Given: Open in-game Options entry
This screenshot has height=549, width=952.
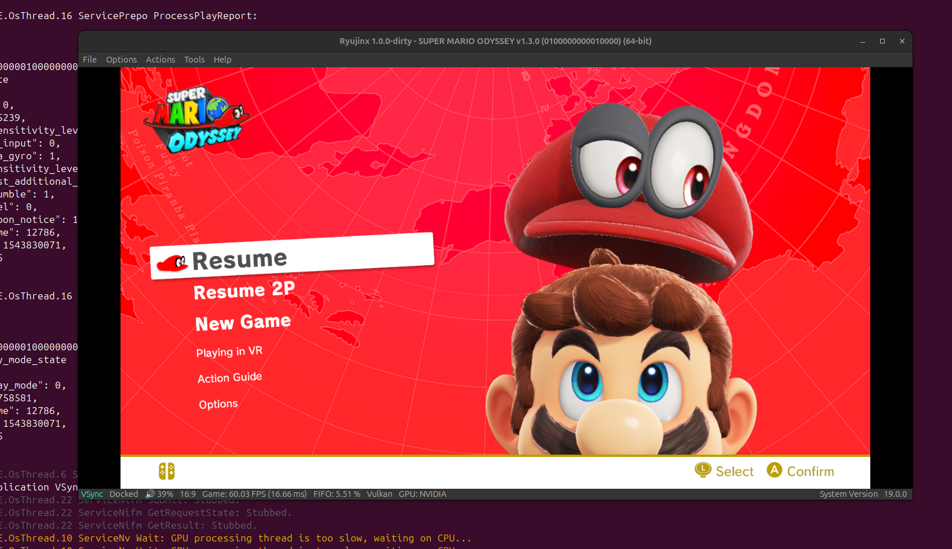Looking at the screenshot, I should [x=218, y=404].
